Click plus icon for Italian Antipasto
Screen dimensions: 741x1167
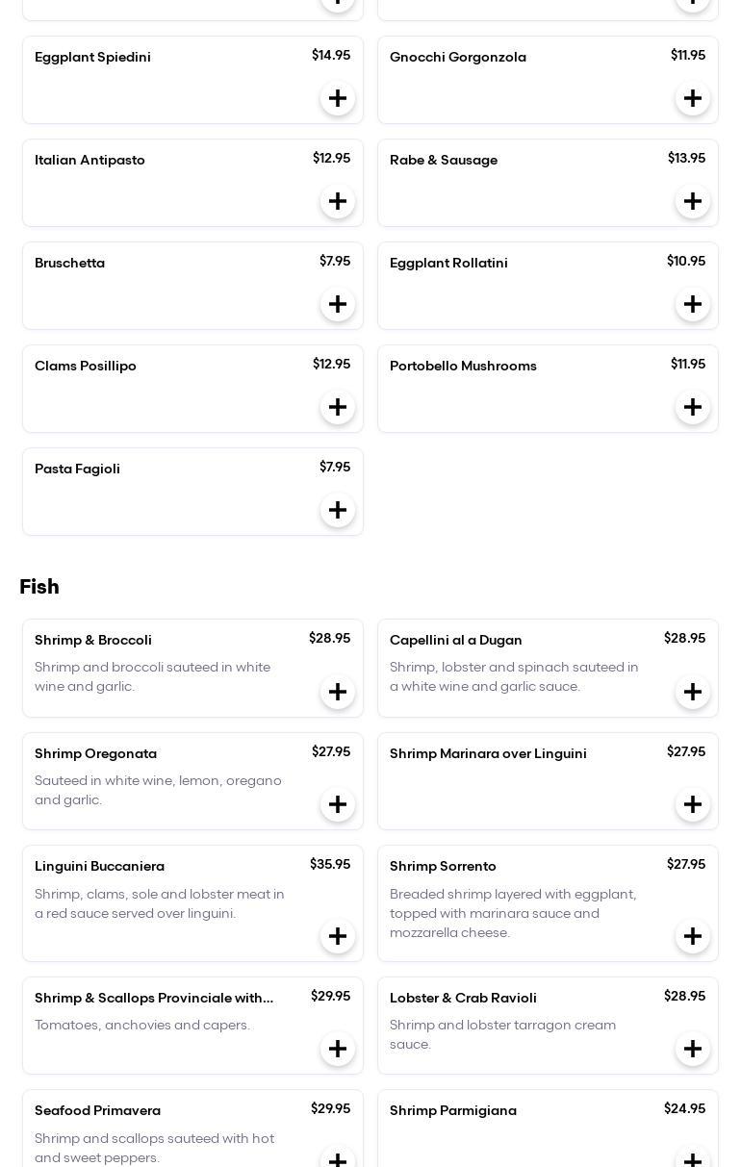[338, 201]
